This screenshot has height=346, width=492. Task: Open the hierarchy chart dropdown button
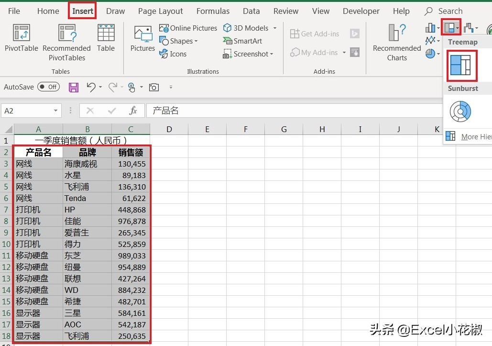[451, 28]
